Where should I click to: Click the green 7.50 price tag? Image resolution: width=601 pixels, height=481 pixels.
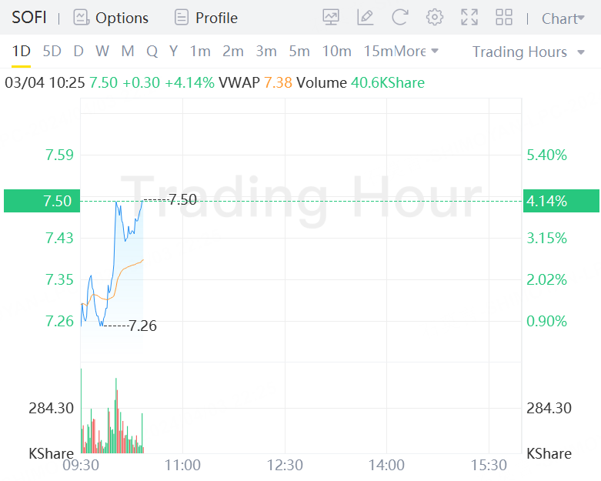(42, 201)
